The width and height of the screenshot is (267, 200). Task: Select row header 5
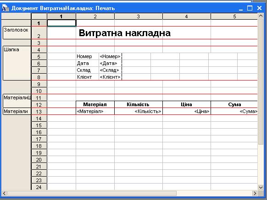point(39,56)
